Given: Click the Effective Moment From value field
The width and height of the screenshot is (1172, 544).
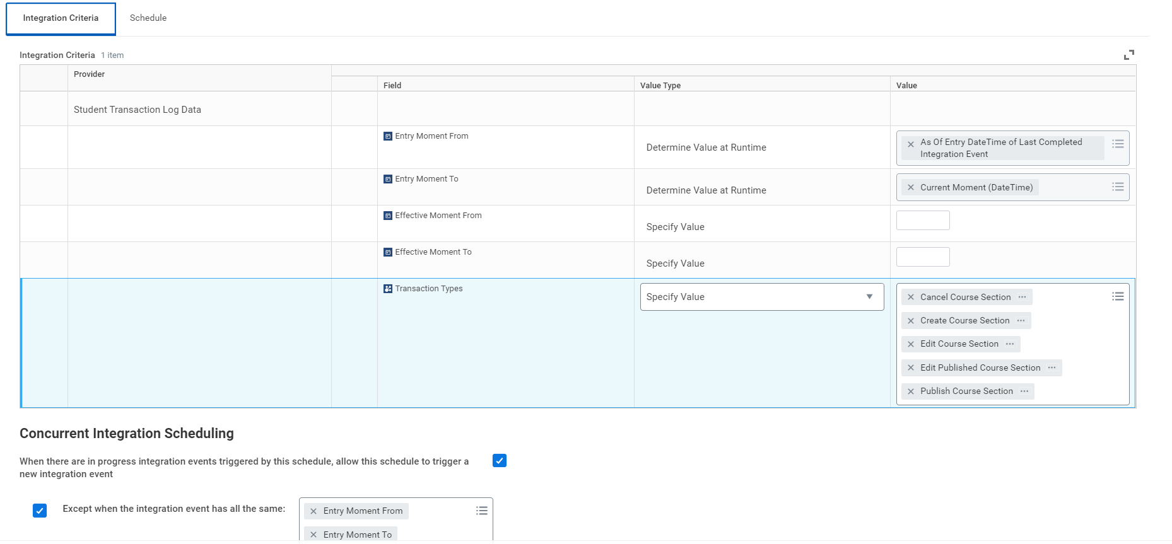Looking at the screenshot, I should (x=922, y=221).
